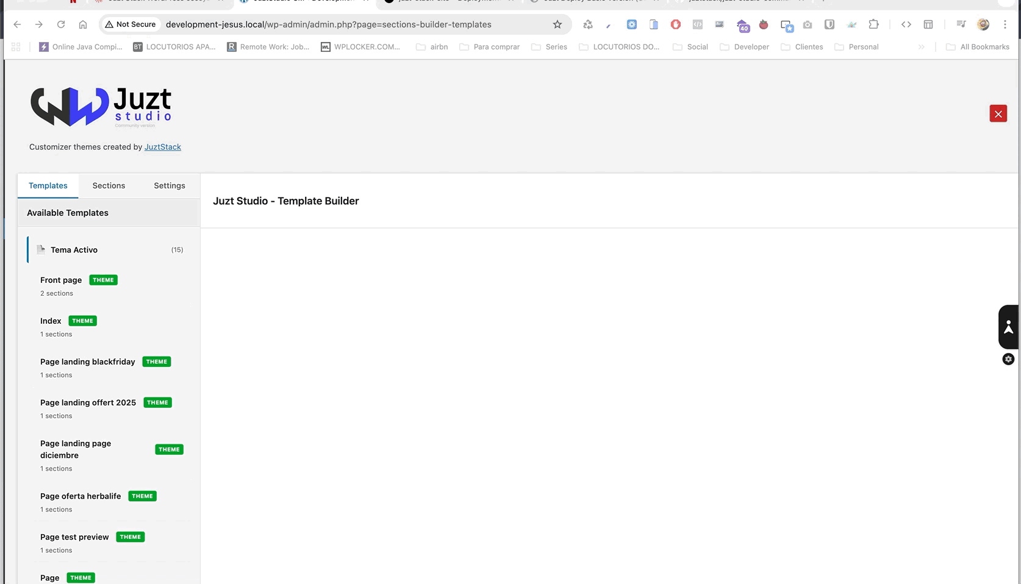
Task: Select the Page landing blackfriday template
Action: pyautogui.click(x=110, y=368)
